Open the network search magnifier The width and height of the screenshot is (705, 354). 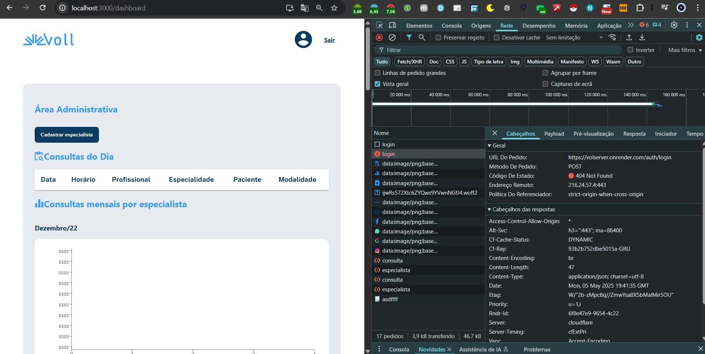coord(422,38)
